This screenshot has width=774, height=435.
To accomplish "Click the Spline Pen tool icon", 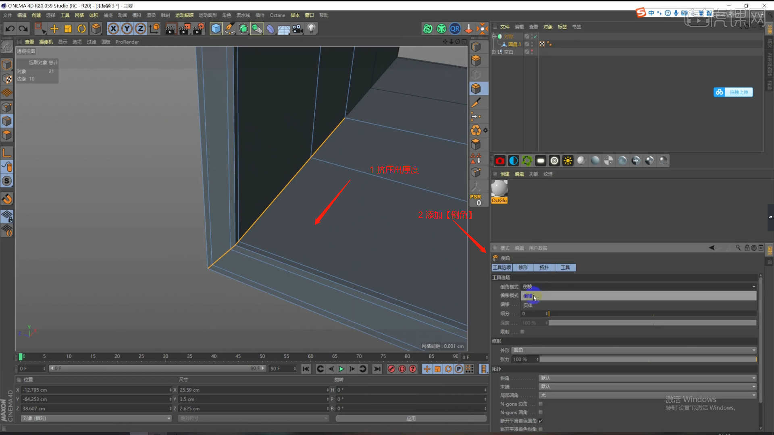I will pyautogui.click(x=230, y=29).
